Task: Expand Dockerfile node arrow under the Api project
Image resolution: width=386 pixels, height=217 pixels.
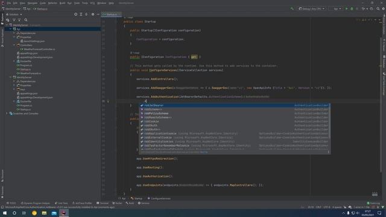Action: (x=14, y=61)
